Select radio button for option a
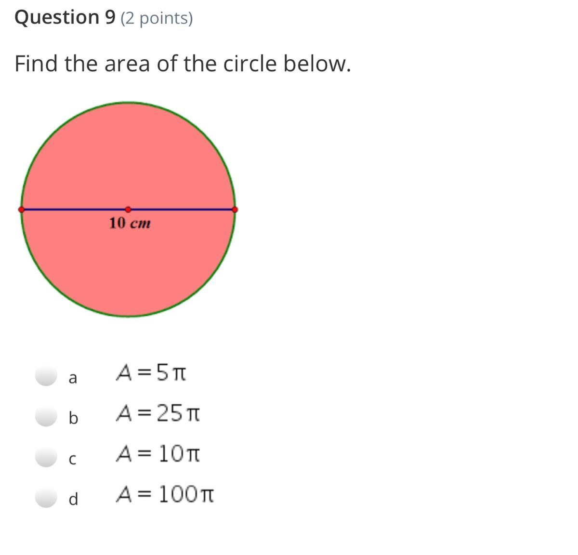The height and width of the screenshot is (555, 578). coord(46,376)
